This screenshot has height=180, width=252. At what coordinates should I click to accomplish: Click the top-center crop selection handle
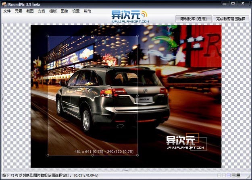(x=93, y=36)
